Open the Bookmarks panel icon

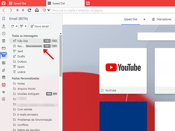click(4, 19)
